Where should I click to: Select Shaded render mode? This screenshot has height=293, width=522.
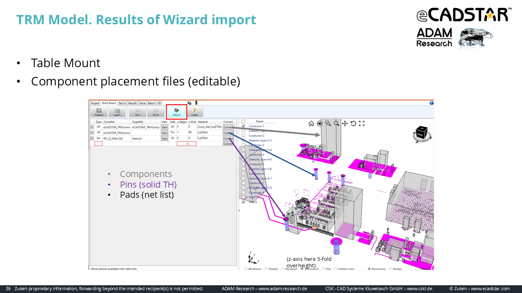[266, 269]
